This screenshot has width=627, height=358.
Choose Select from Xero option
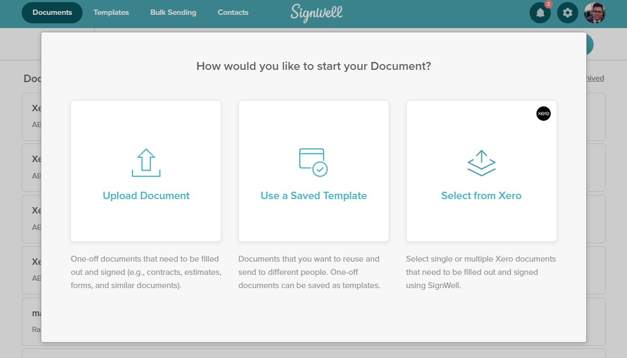[x=481, y=171]
